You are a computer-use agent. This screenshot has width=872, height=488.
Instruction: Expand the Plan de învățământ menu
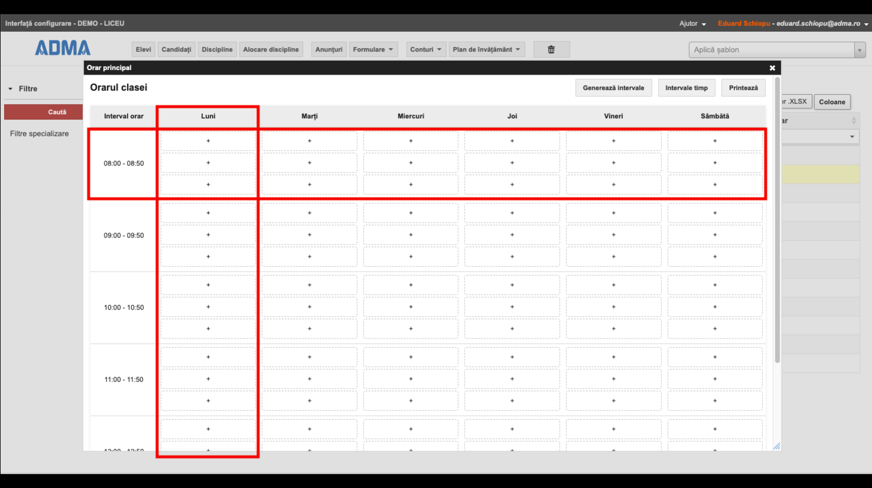point(486,49)
